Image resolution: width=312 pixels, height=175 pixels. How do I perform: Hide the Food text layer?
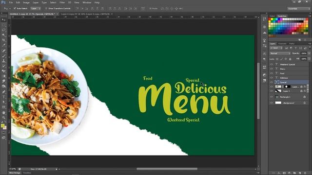tap(272, 73)
